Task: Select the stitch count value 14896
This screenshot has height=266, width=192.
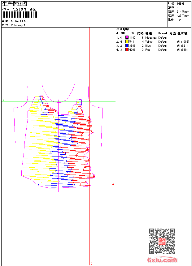Action: (x=181, y=3)
